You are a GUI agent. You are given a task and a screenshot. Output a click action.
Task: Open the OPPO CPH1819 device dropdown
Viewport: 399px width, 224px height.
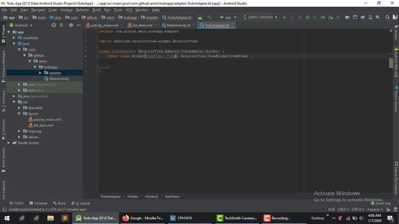pyautogui.click(x=260, y=17)
